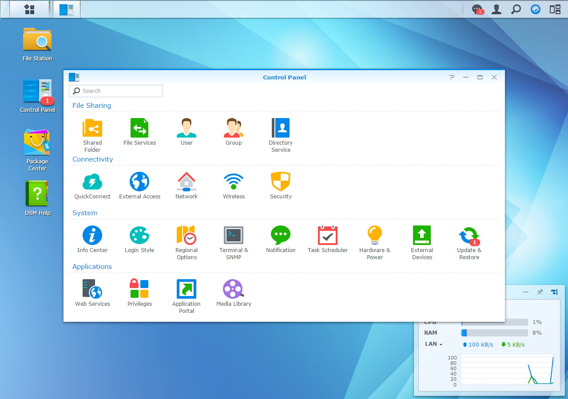Open Notification settings
The height and width of the screenshot is (399, 568).
click(x=281, y=235)
